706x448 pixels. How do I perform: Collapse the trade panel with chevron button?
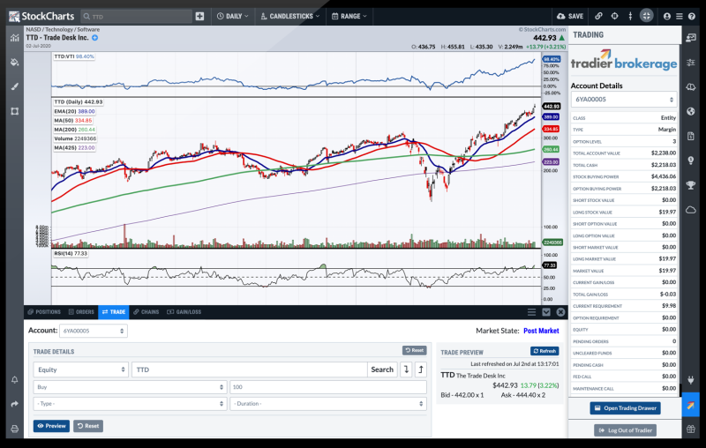[545, 311]
